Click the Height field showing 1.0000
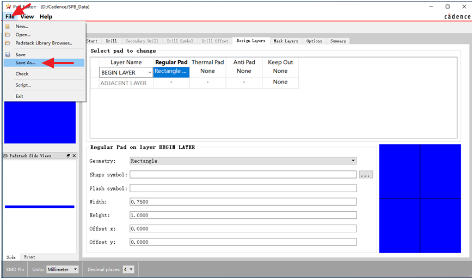The image size is (473, 279). pos(243,215)
